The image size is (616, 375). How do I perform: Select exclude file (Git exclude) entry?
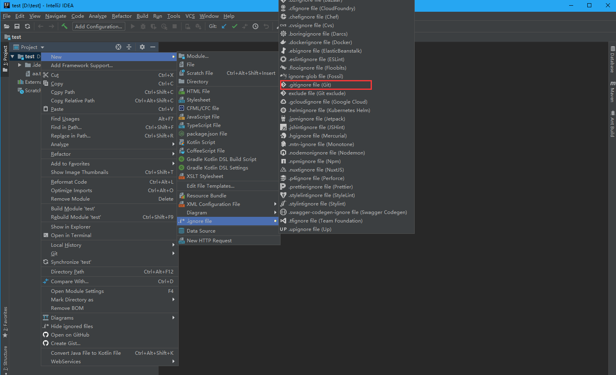(347, 93)
